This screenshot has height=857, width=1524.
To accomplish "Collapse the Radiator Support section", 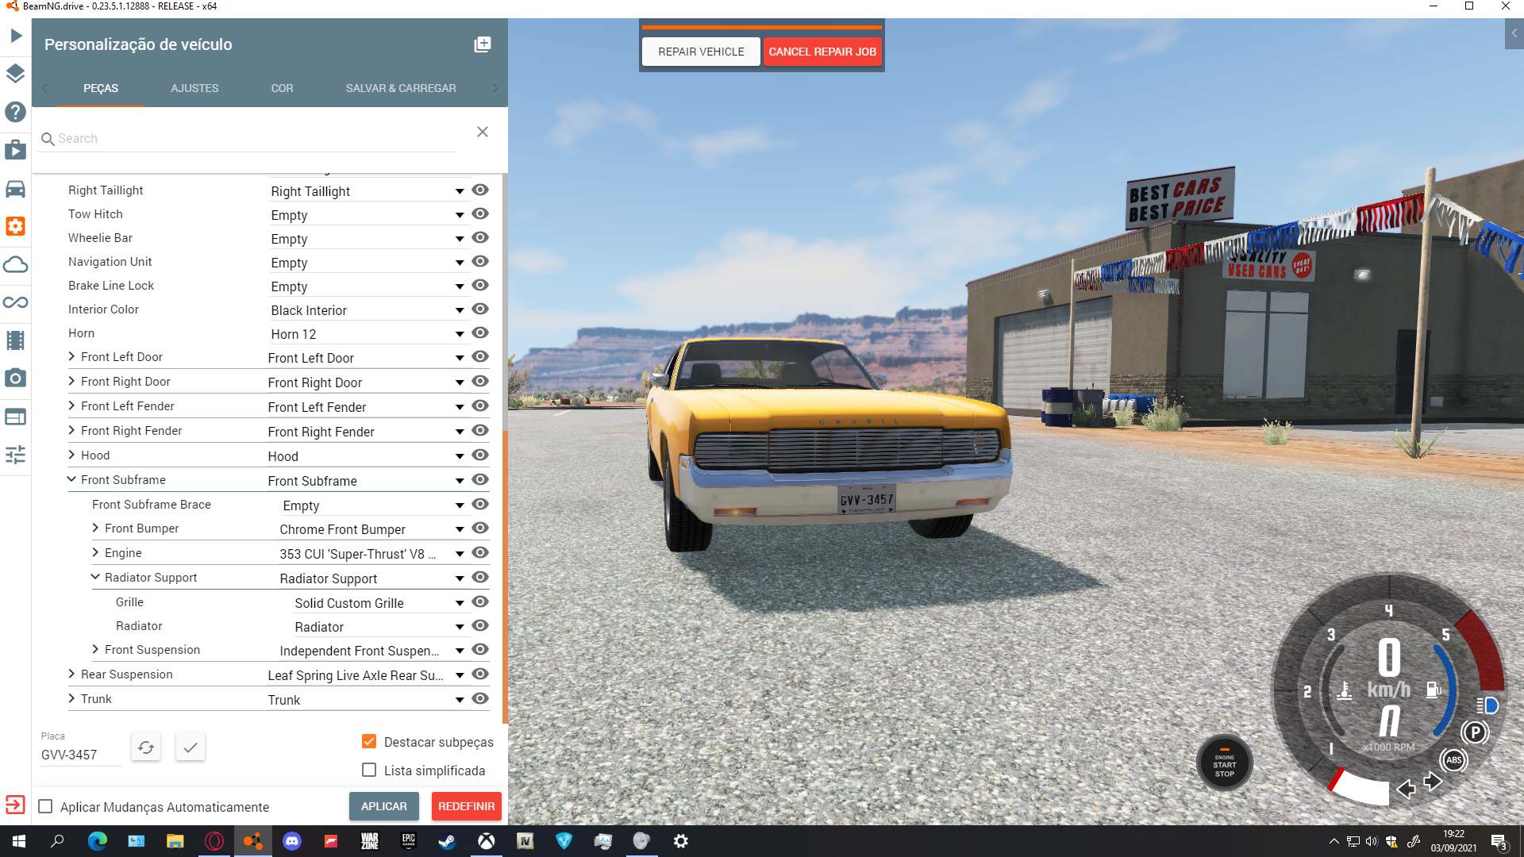I will 95,578.
